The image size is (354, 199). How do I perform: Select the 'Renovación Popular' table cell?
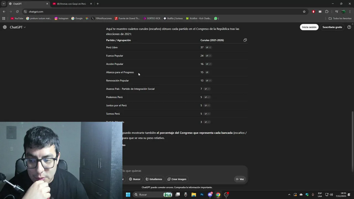(118, 81)
